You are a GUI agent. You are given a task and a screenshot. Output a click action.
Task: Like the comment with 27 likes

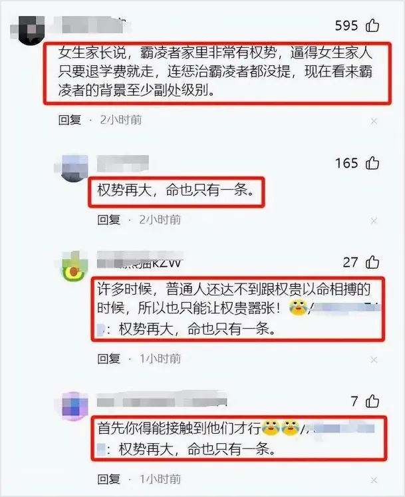click(372, 262)
